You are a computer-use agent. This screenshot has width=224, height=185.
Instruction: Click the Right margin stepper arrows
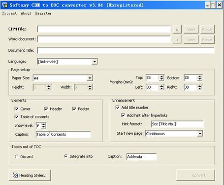(x=199, y=87)
